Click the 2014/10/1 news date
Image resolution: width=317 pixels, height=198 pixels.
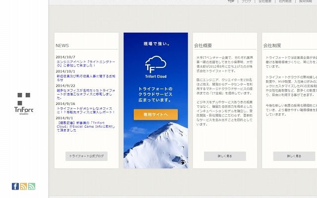[65, 71]
